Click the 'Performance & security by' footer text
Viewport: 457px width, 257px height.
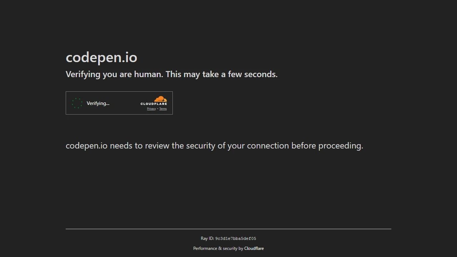pos(218,248)
